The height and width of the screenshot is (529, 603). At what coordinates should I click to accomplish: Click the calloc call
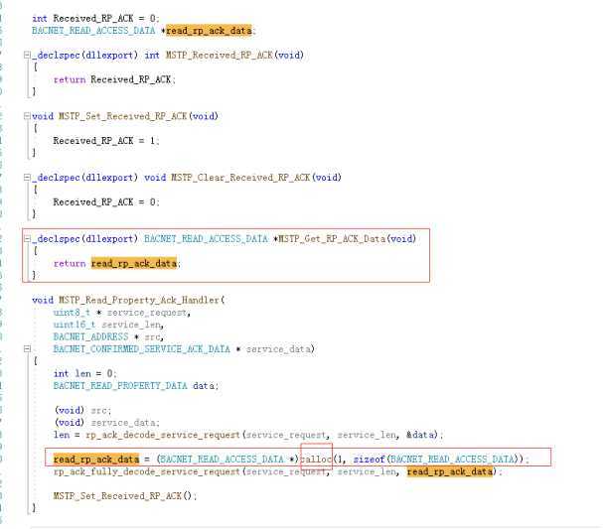316,460
